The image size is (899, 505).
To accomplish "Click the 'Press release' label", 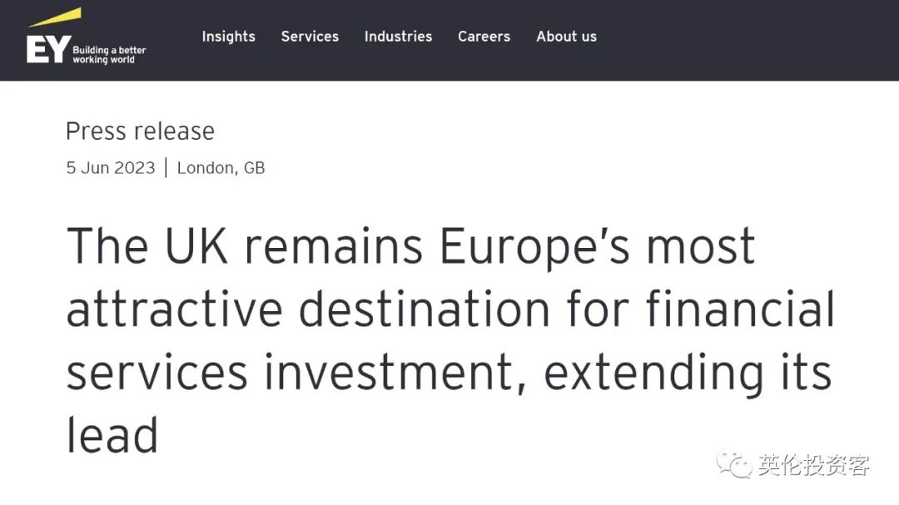I will point(140,131).
